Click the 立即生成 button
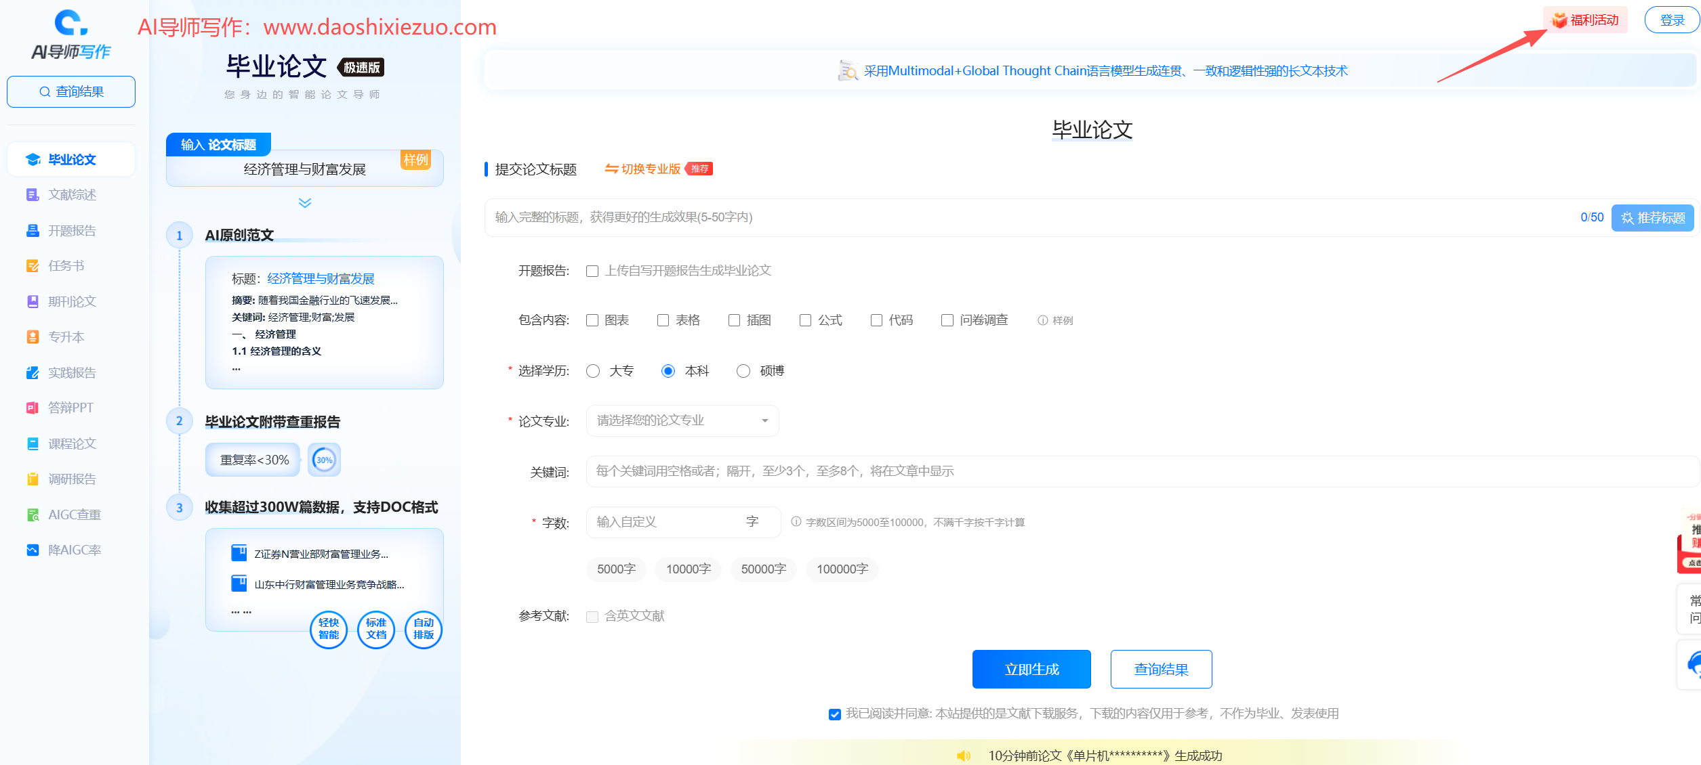The width and height of the screenshot is (1701, 765). pyautogui.click(x=1031, y=669)
